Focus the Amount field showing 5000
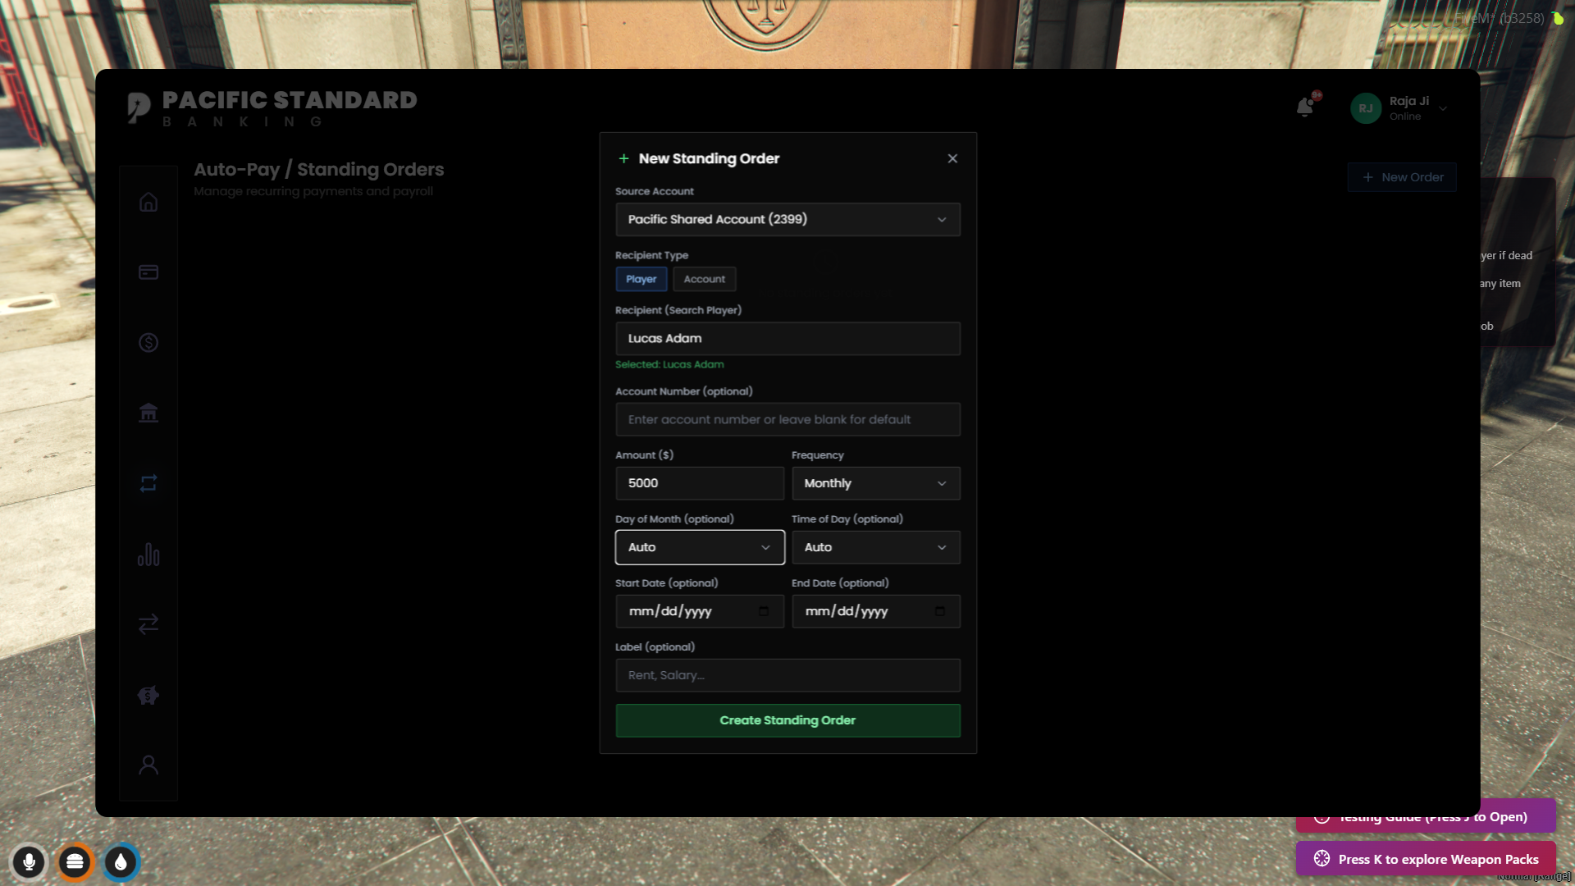Screen dimensions: 1575x886 pyautogui.click(x=700, y=483)
